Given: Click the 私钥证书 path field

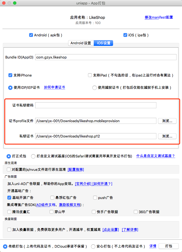Looking at the screenshot, I should click(96, 136).
